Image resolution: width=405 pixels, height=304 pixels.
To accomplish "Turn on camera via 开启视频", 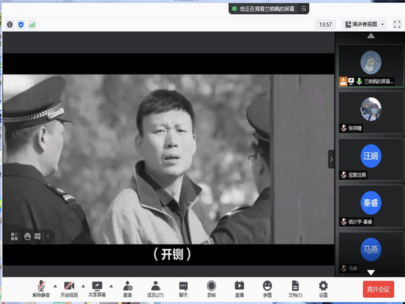I will click(69, 288).
